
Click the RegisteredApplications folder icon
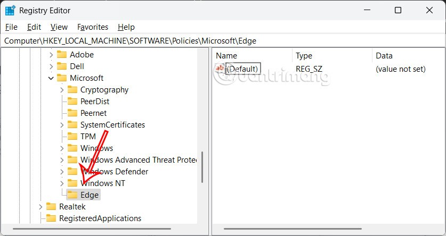[51, 218]
